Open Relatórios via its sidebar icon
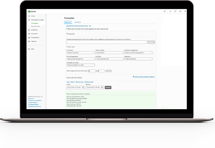Screen dimensions: 215x148 tap(29, 30)
